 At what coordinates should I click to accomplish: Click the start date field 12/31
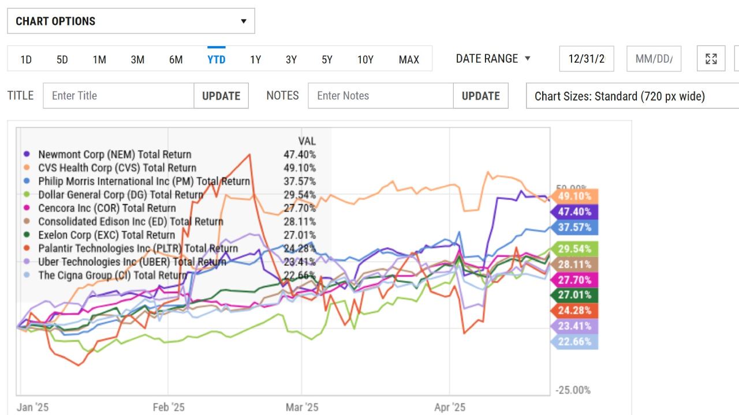tap(587, 59)
